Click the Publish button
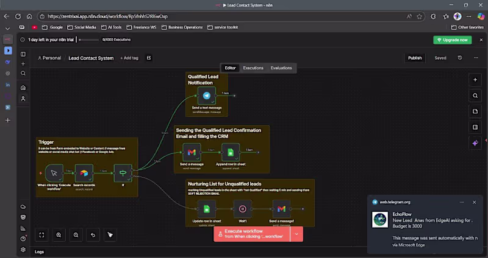 tap(415, 58)
